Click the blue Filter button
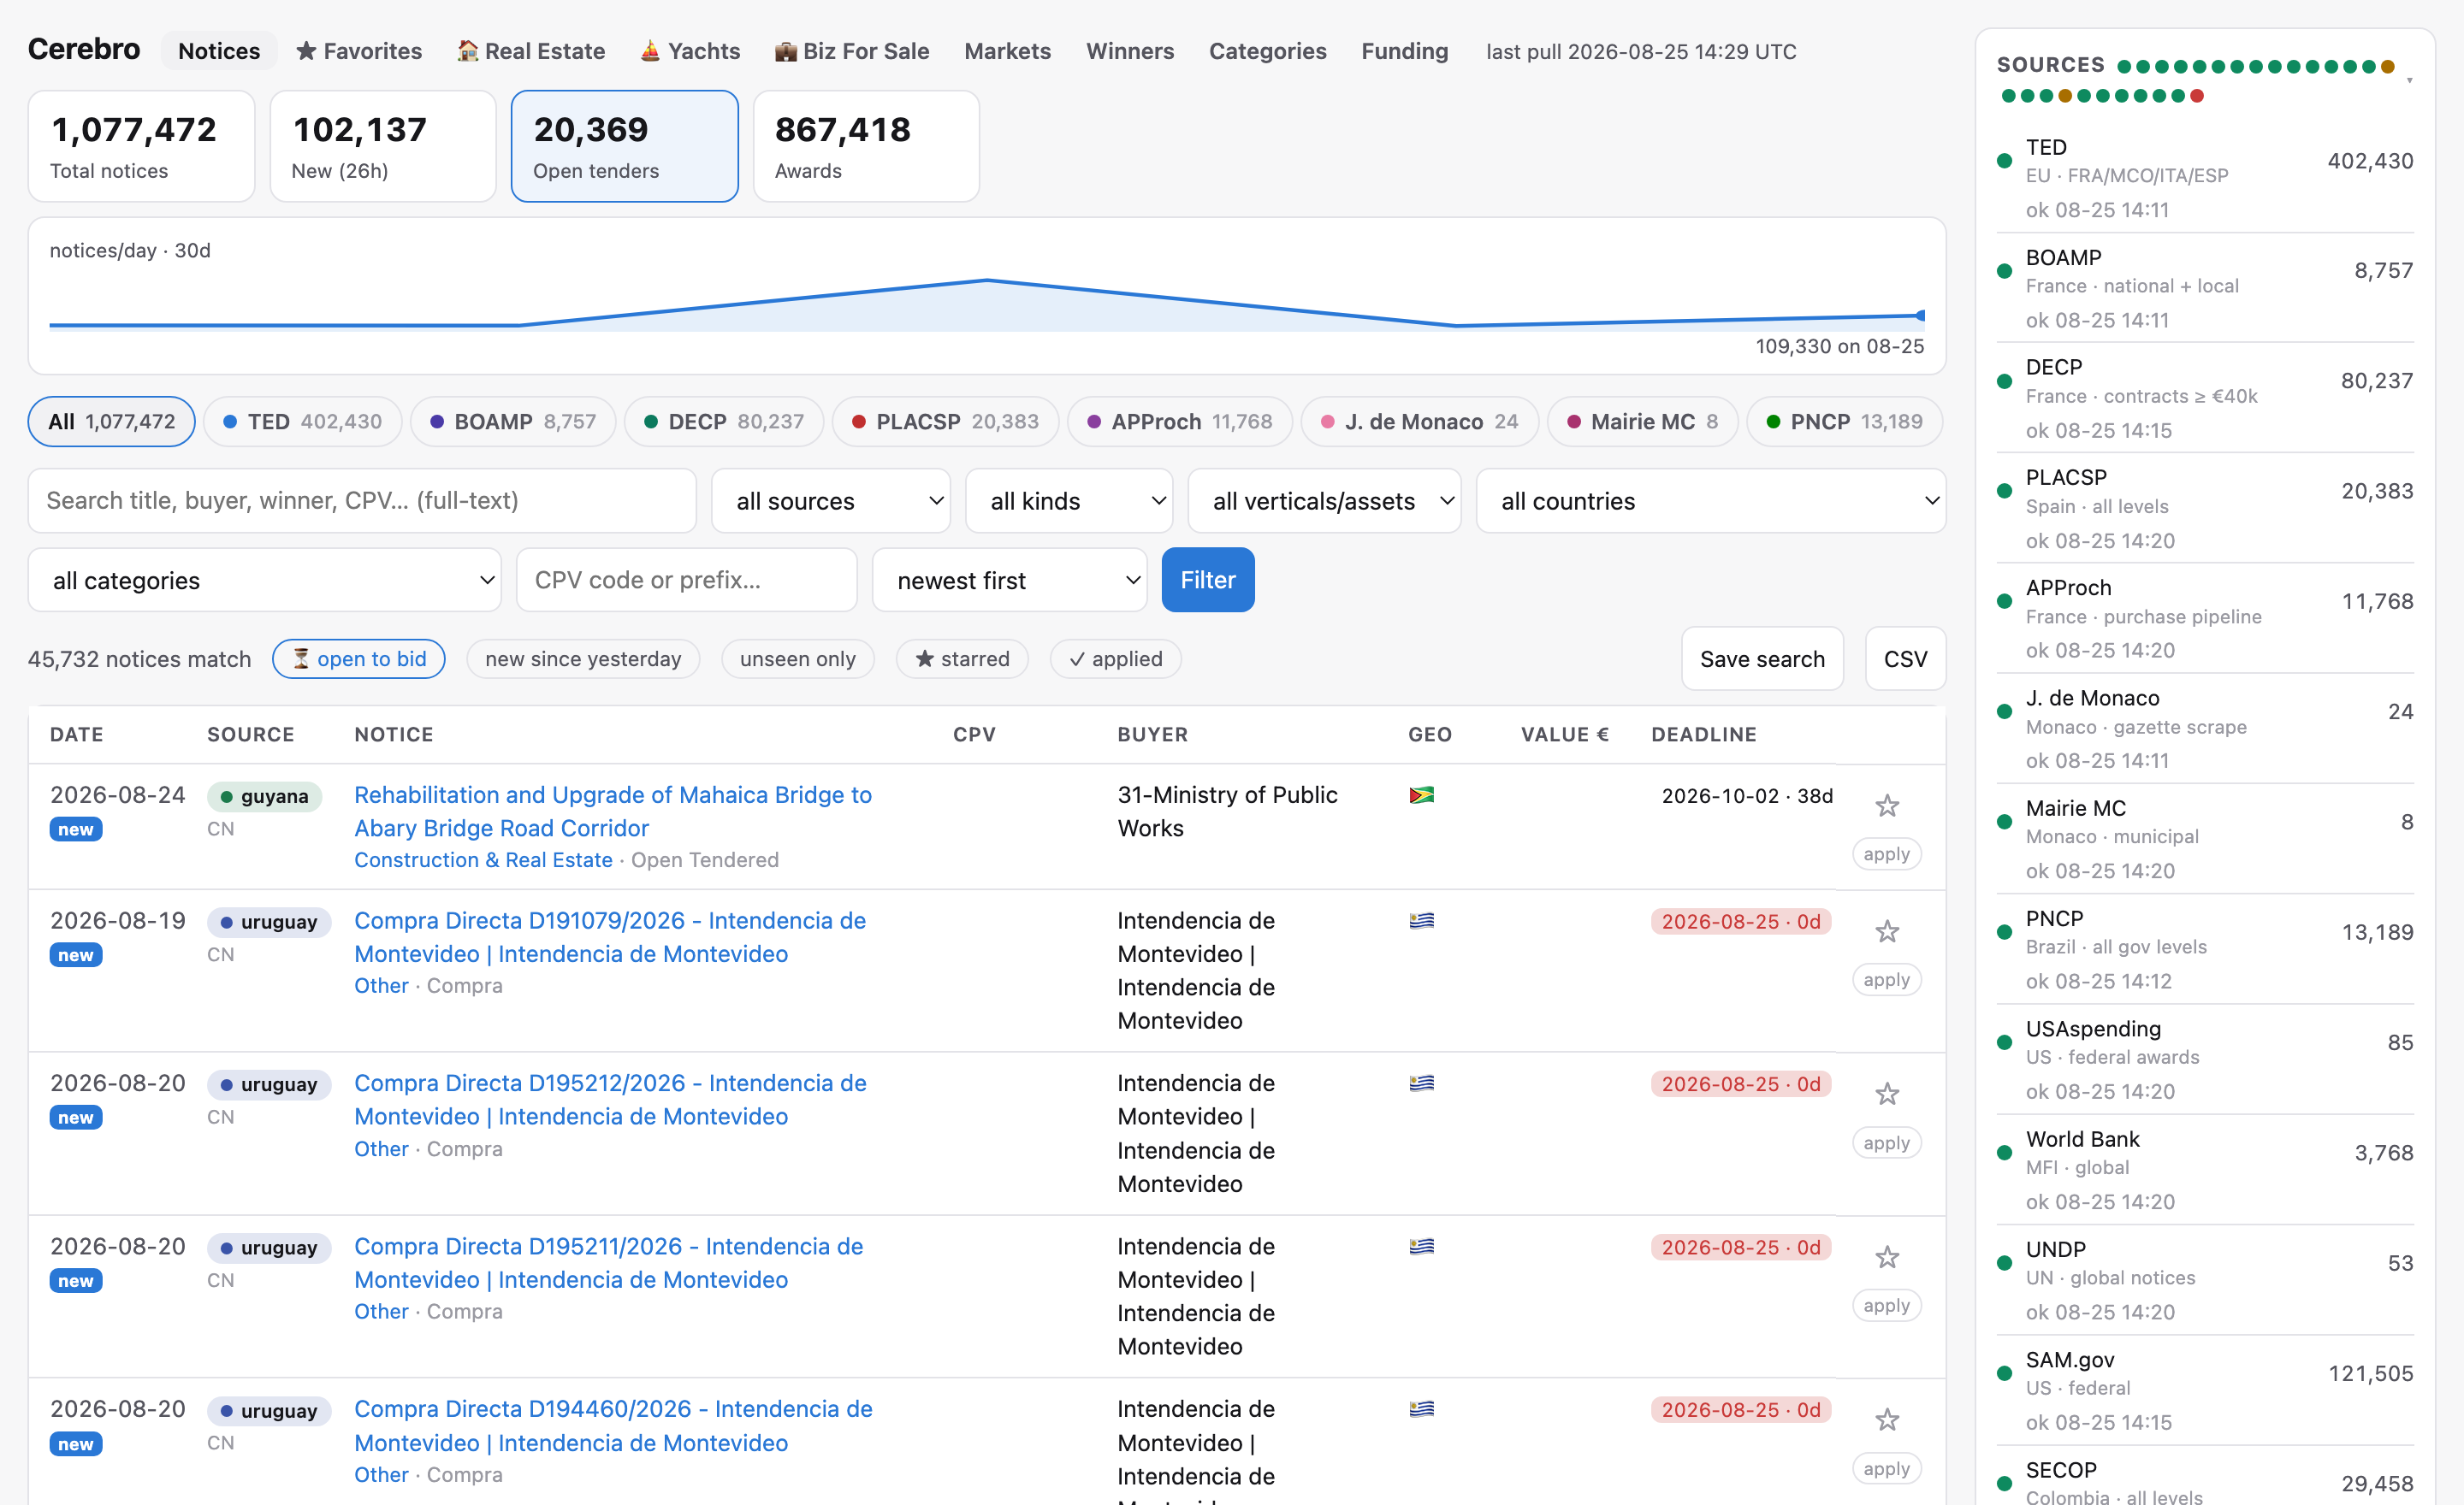This screenshot has height=1505, width=2464. click(1207, 580)
